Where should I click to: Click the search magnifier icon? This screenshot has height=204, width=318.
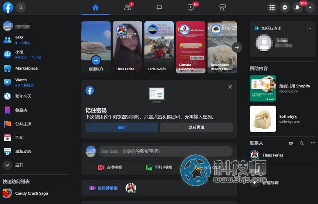(x=21, y=7)
